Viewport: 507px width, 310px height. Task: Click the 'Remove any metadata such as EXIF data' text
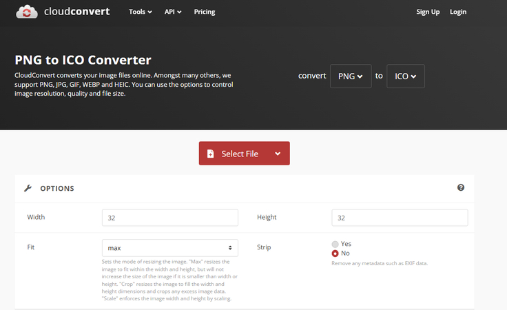coord(380,263)
